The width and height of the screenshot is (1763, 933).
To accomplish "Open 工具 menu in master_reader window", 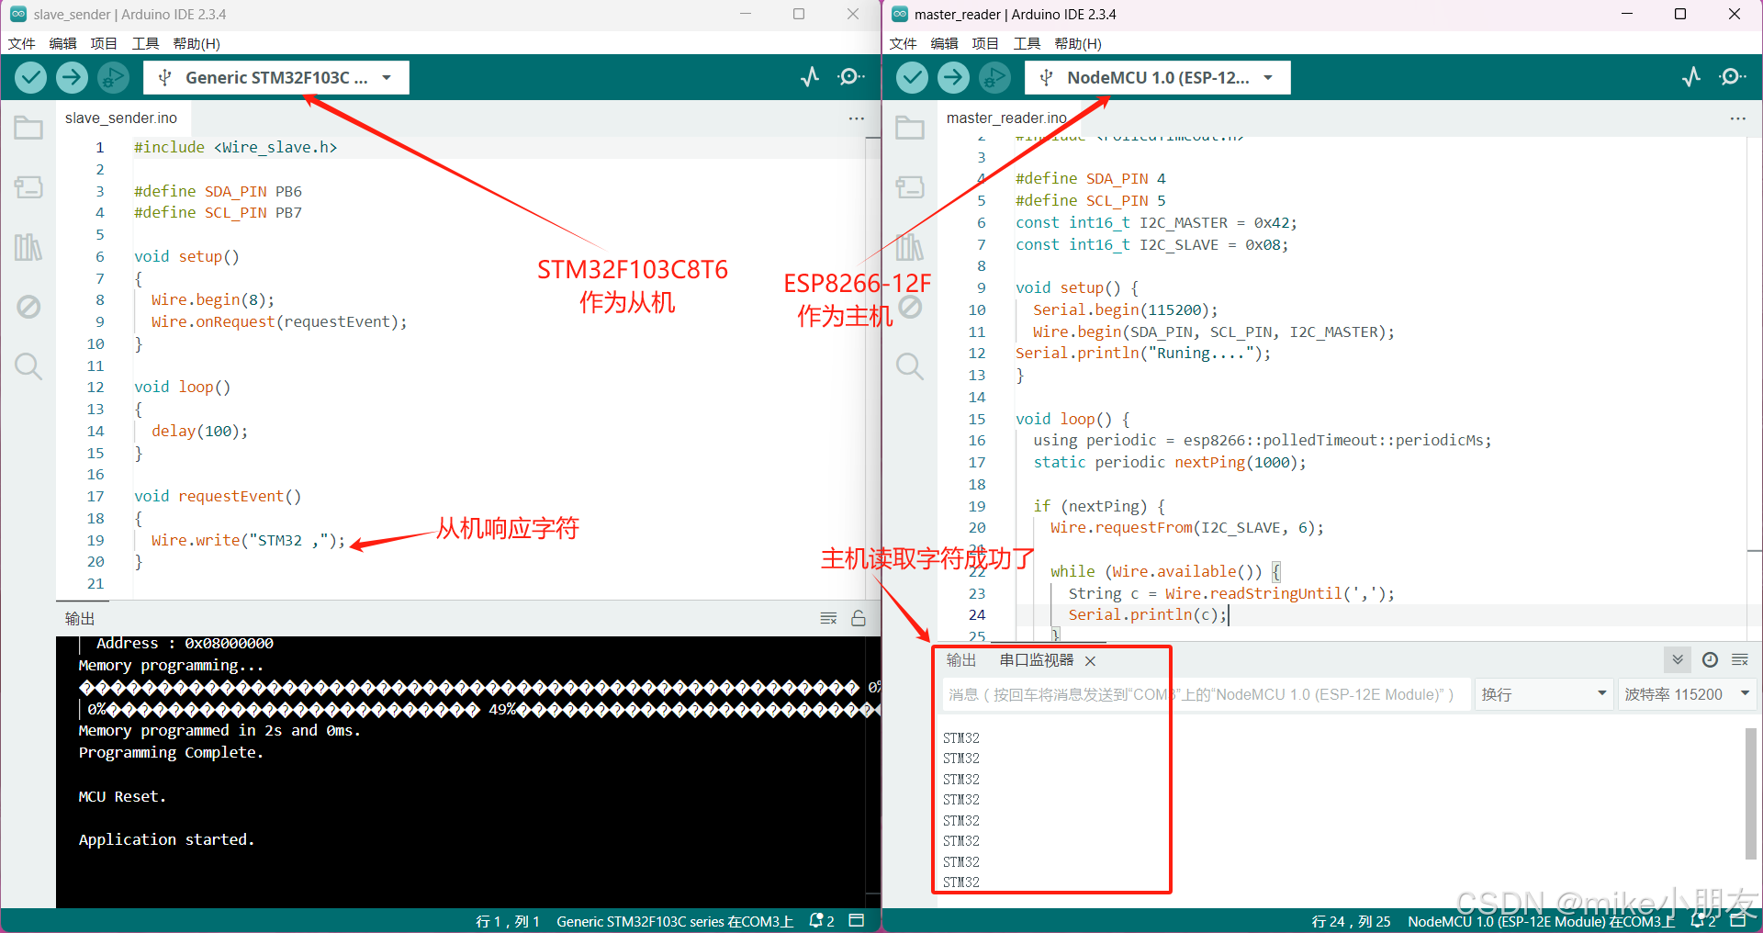I will click(1027, 43).
